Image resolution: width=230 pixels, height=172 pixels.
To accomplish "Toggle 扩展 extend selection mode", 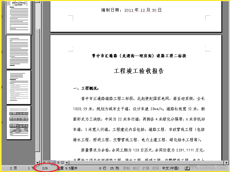I will 146,168.
